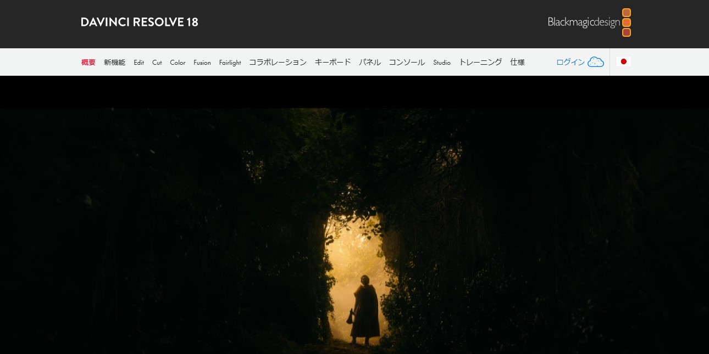Navigate to the Color section
Viewport: 709px width, 354px height.
click(178, 63)
